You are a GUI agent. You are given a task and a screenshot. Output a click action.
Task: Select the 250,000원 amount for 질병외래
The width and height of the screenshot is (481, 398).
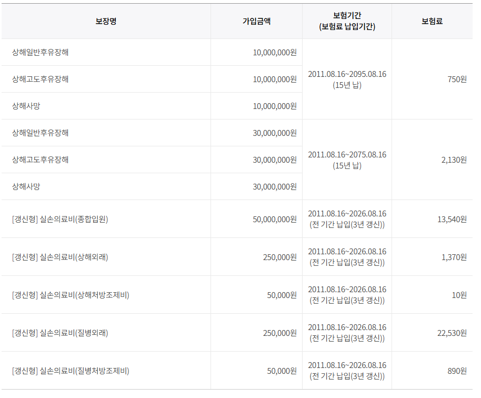pyautogui.click(x=279, y=333)
